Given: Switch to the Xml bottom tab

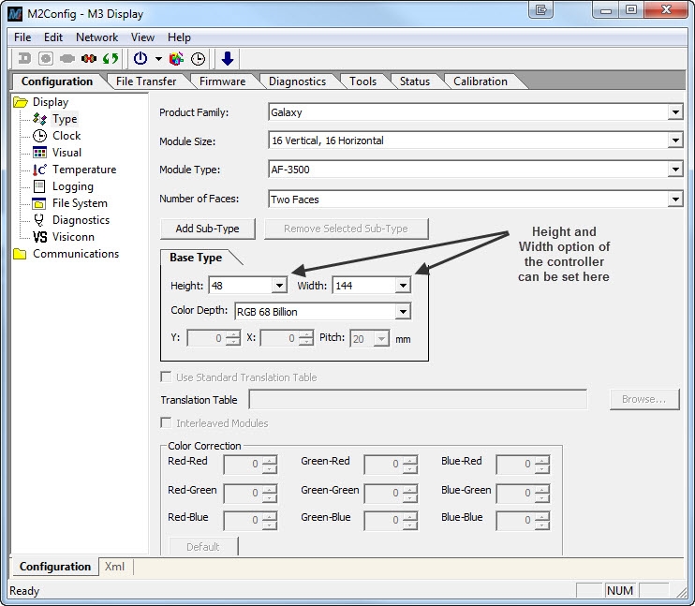Looking at the screenshot, I should tap(114, 567).
